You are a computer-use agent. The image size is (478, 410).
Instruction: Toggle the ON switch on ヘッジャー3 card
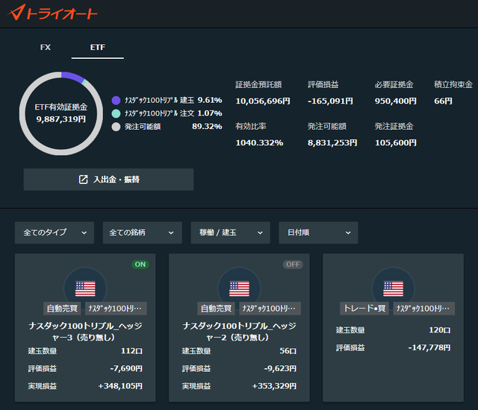(x=140, y=265)
